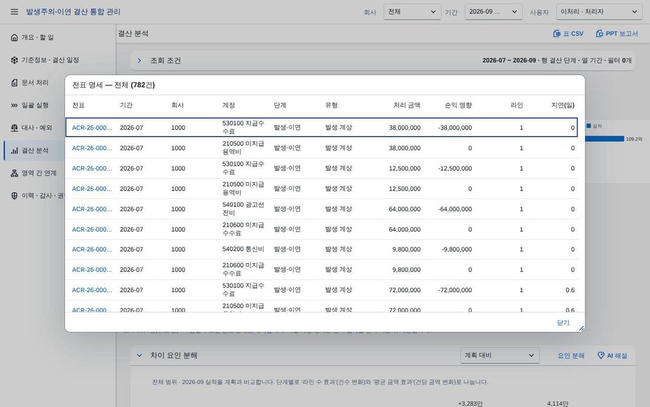The image size is (650, 407).
Task: Open the 계획 대비 comparison dropdown
Action: click(499, 356)
